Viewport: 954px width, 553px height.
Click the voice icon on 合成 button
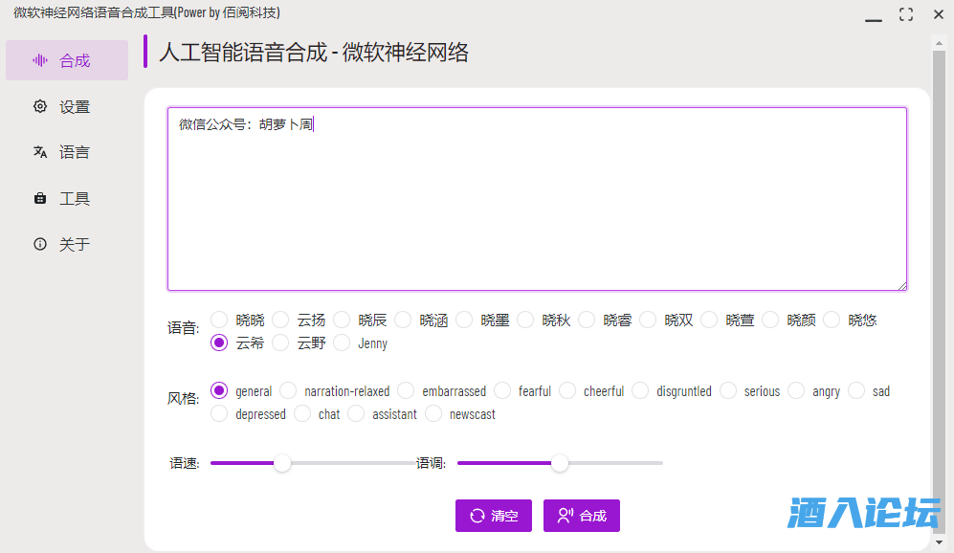coord(565,516)
